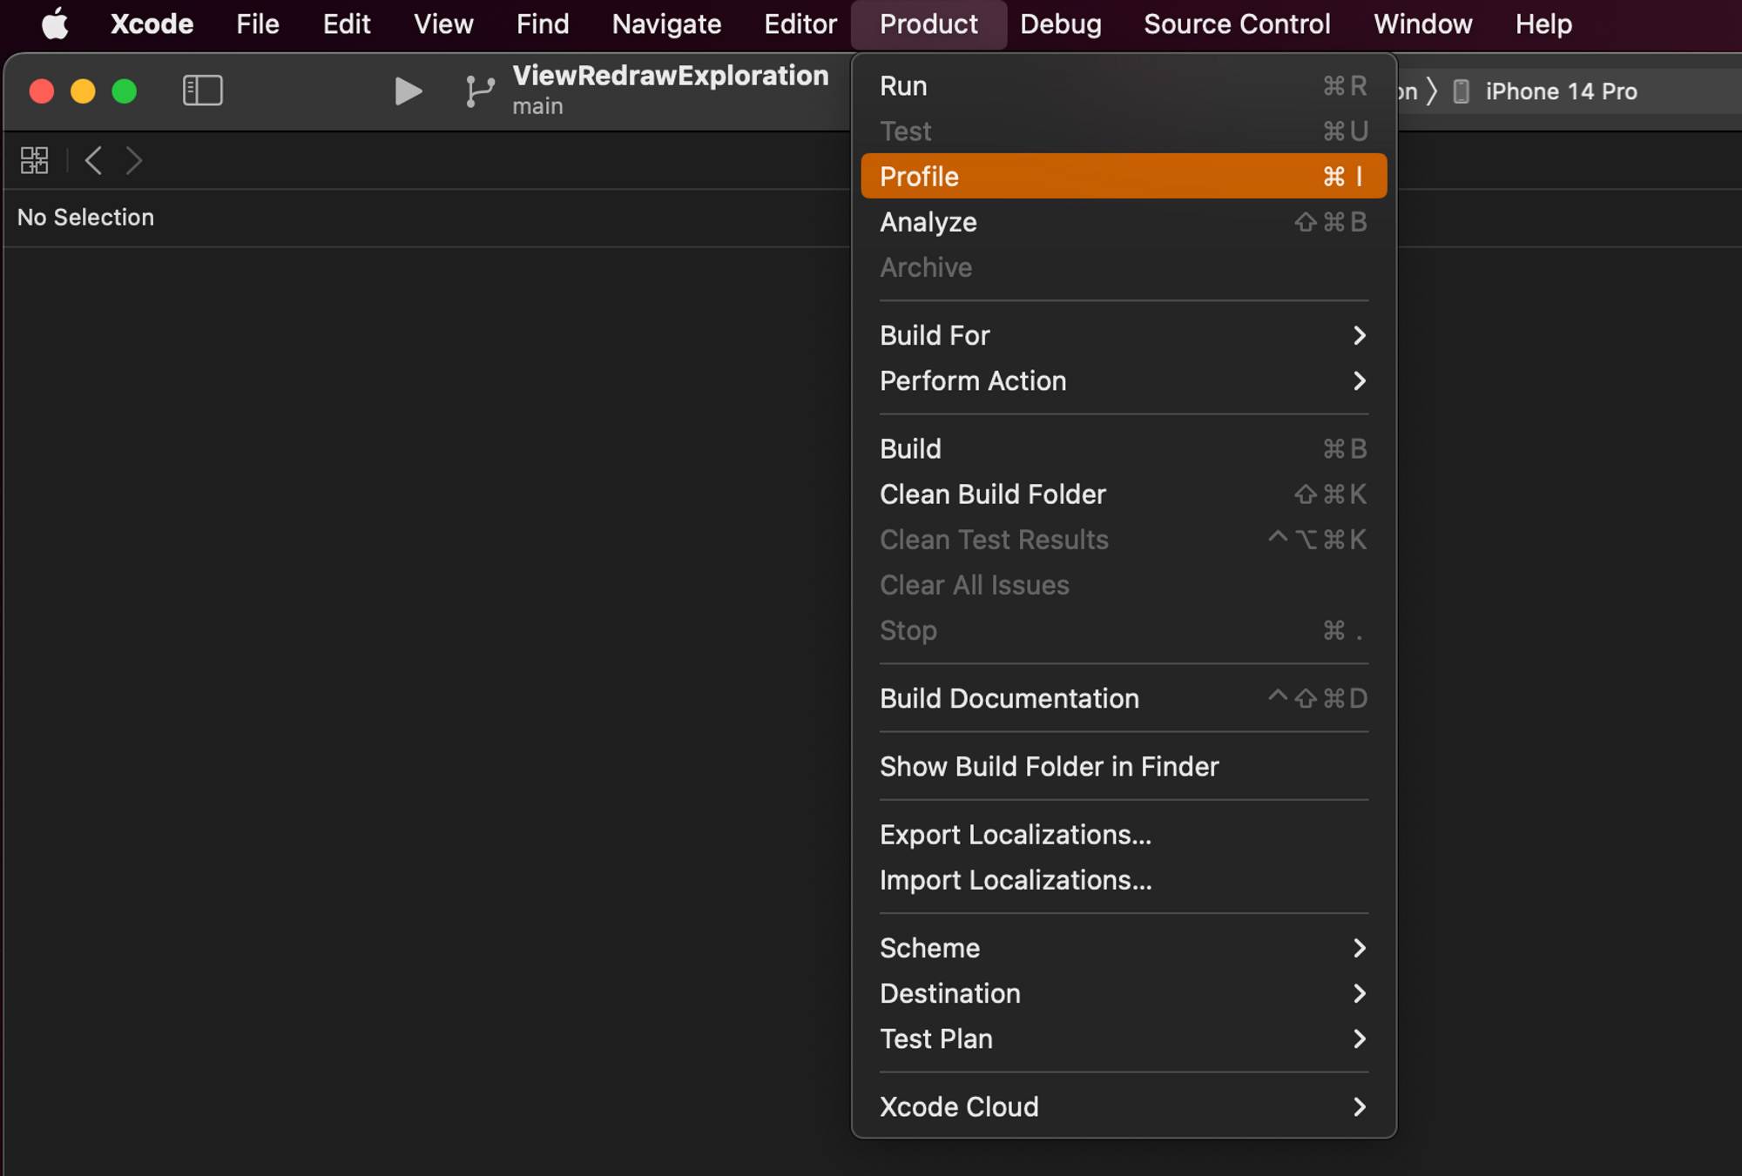
Task: Select Export Localizations…
Action: (x=1124, y=834)
